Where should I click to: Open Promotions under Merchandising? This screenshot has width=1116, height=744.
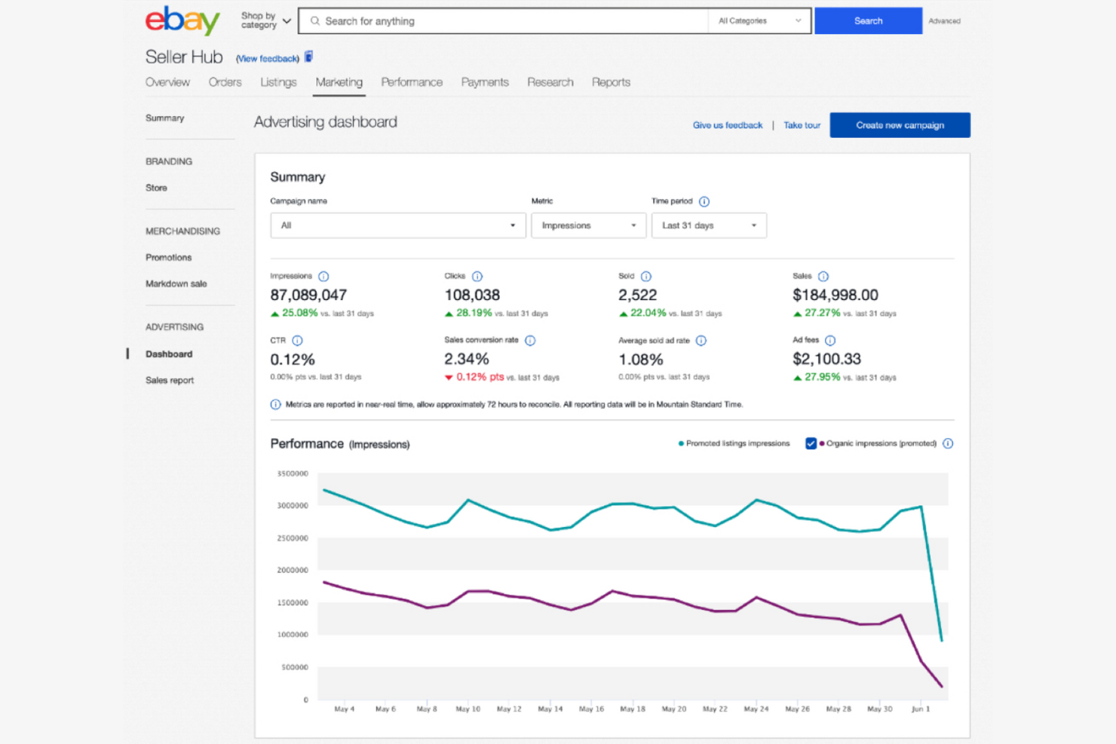pyautogui.click(x=168, y=258)
